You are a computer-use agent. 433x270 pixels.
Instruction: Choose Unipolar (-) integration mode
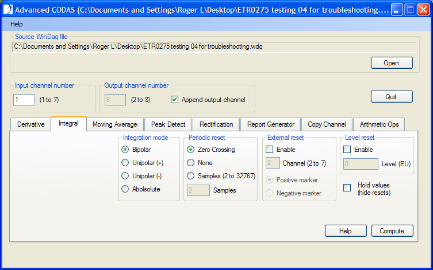[125, 176]
